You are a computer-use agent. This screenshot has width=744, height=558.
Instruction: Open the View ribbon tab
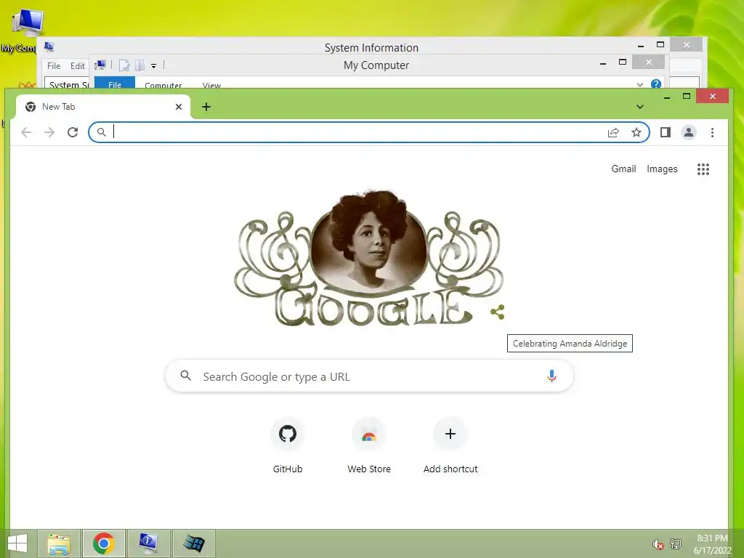(211, 85)
